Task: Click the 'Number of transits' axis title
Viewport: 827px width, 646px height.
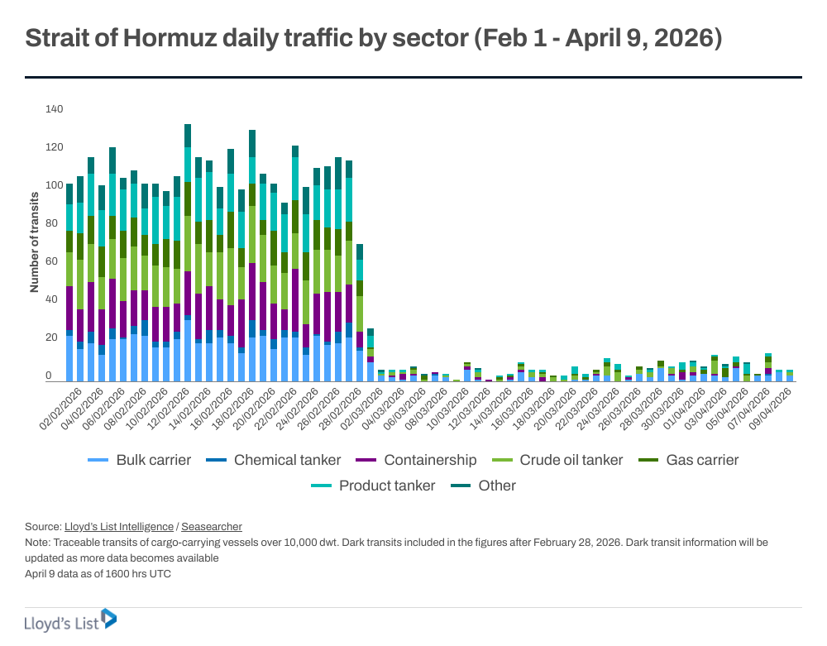Action: (x=35, y=242)
